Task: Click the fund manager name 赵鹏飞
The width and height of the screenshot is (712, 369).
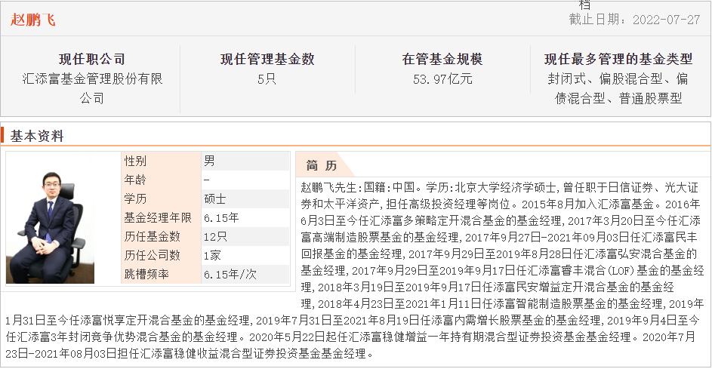Action: pos(32,20)
